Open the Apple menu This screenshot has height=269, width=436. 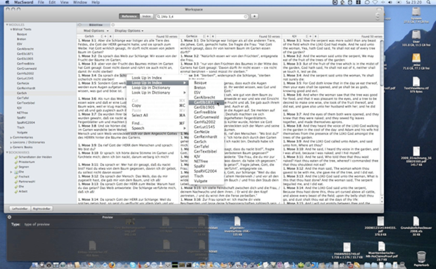(7, 2)
